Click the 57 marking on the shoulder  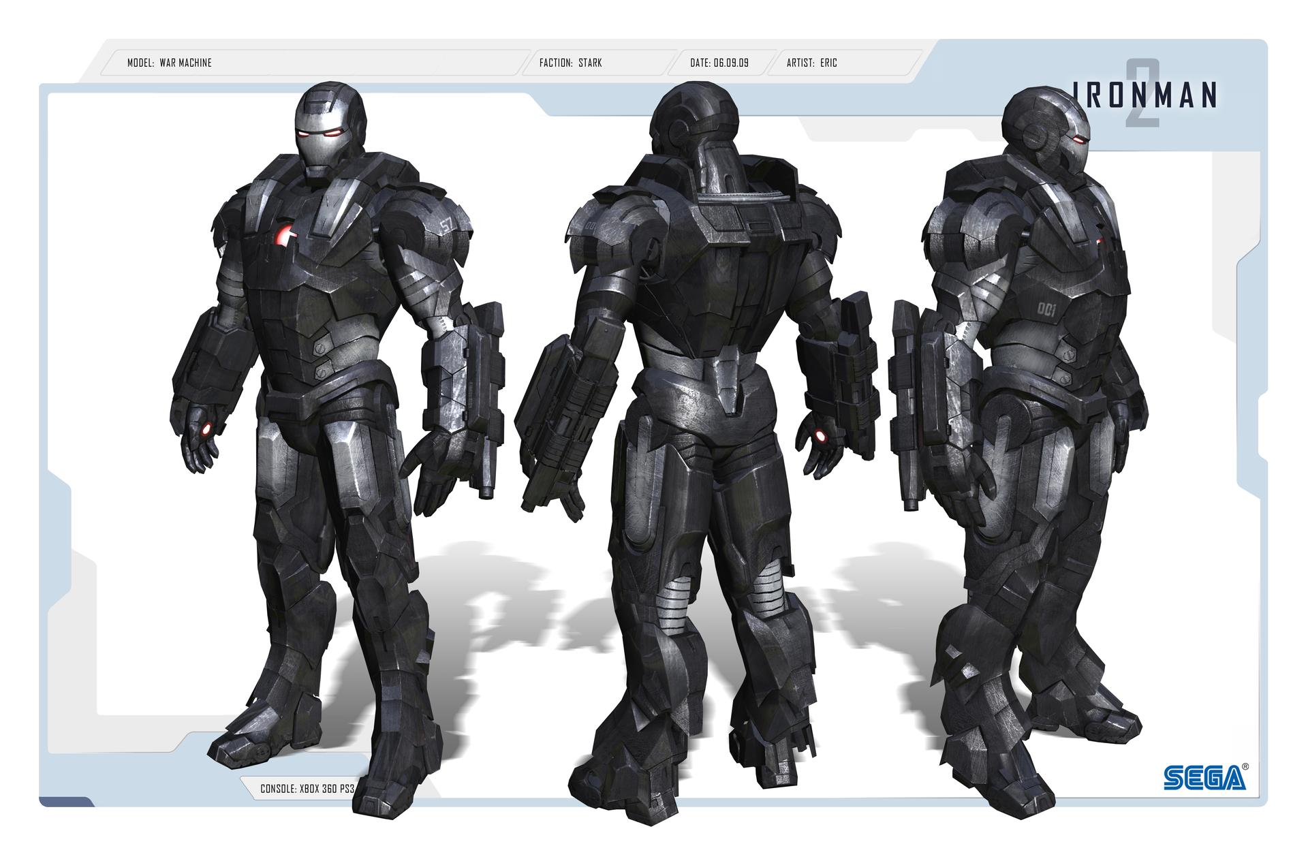pos(446,225)
